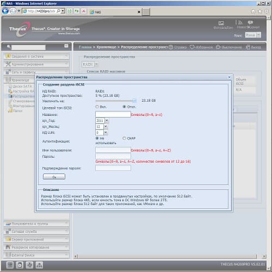
Task: Click the compatibility view icon in address bar
Action: point(70,11)
